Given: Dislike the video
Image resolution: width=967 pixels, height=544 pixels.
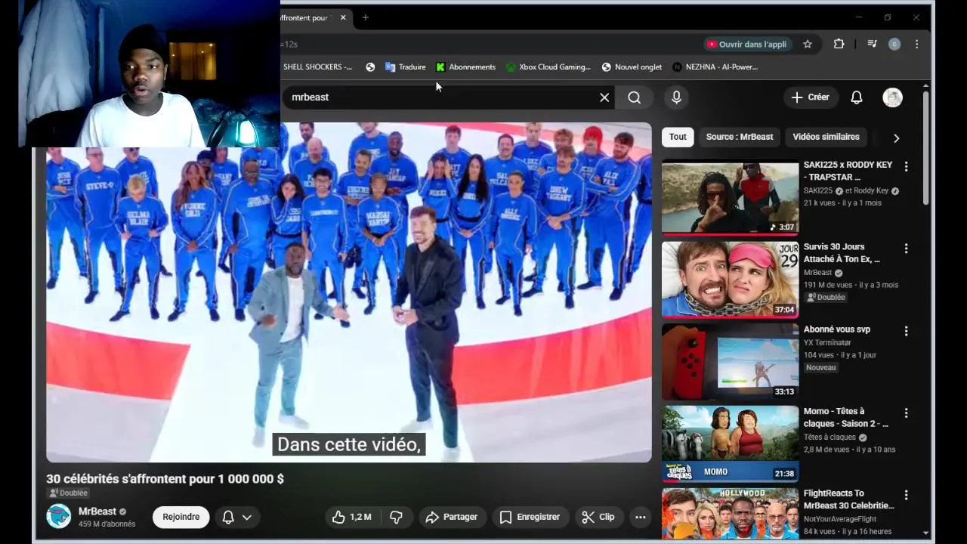Looking at the screenshot, I should pyautogui.click(x=396, y=517).
